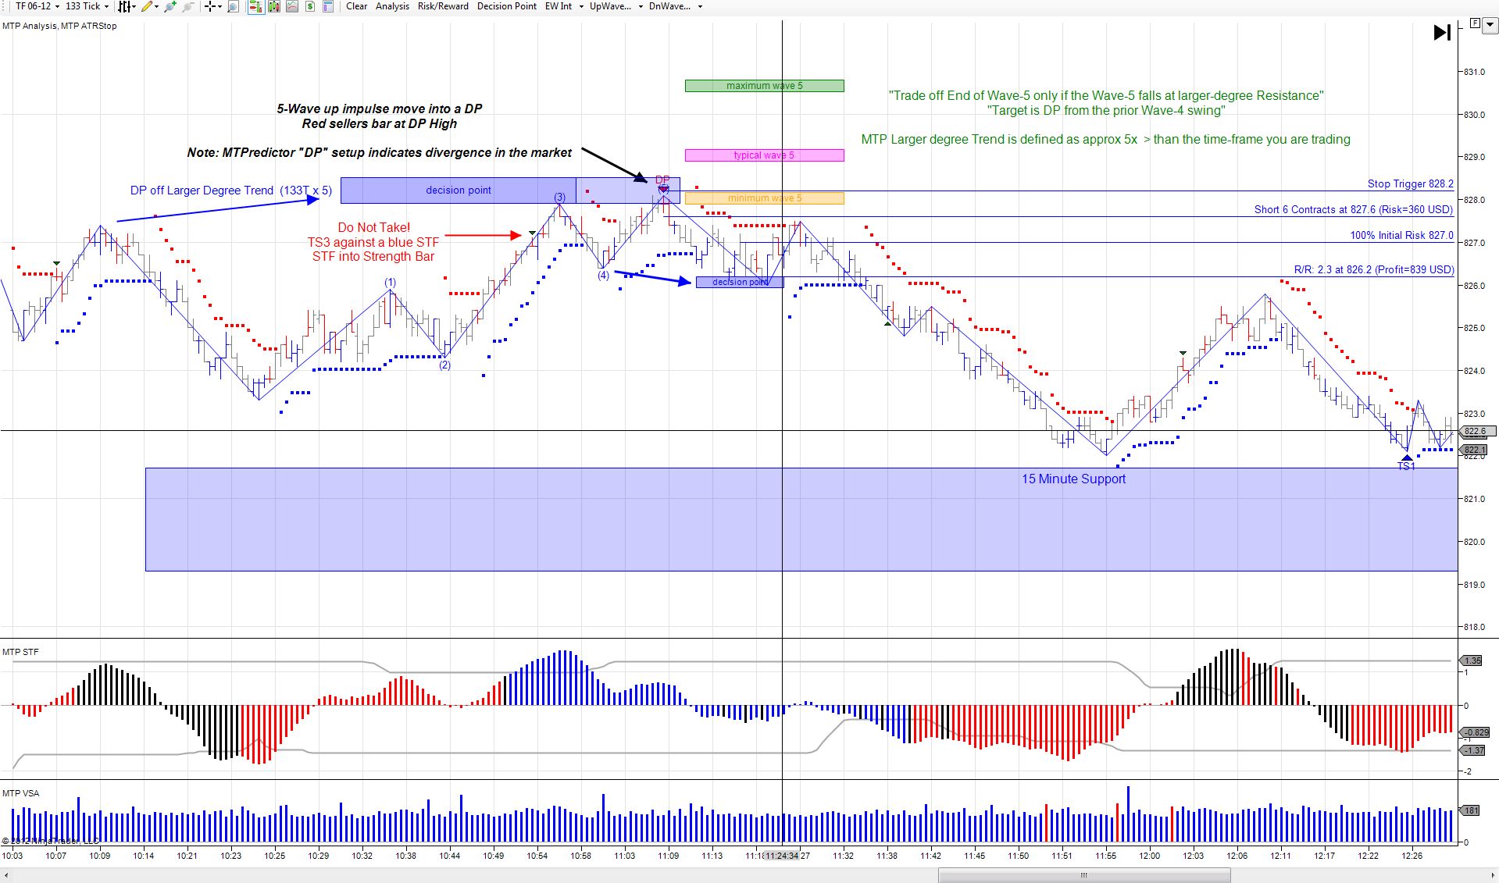
Task: Open the top-right chart dropdown arrow
Action: click(1490, 25)
